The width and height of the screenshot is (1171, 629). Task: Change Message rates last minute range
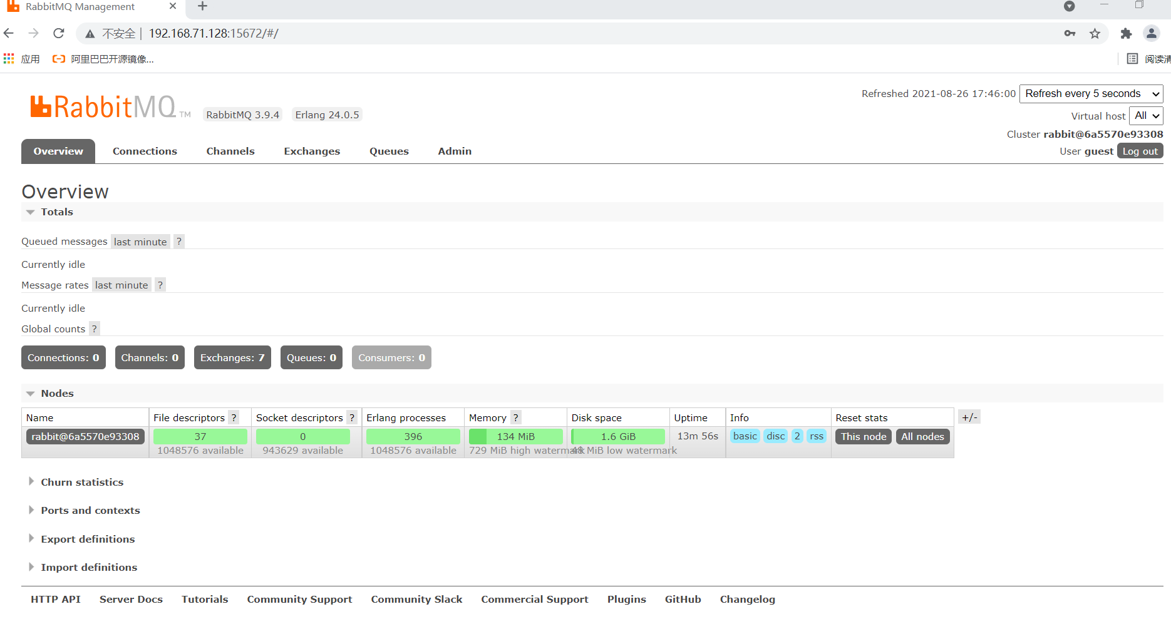pyautogui.click(x=121, y=285)
